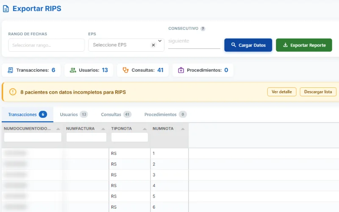The height and width of the screenshot is (212, 339).
Task: Click the Exportar RIPS document icon
Action: point(6,9)
